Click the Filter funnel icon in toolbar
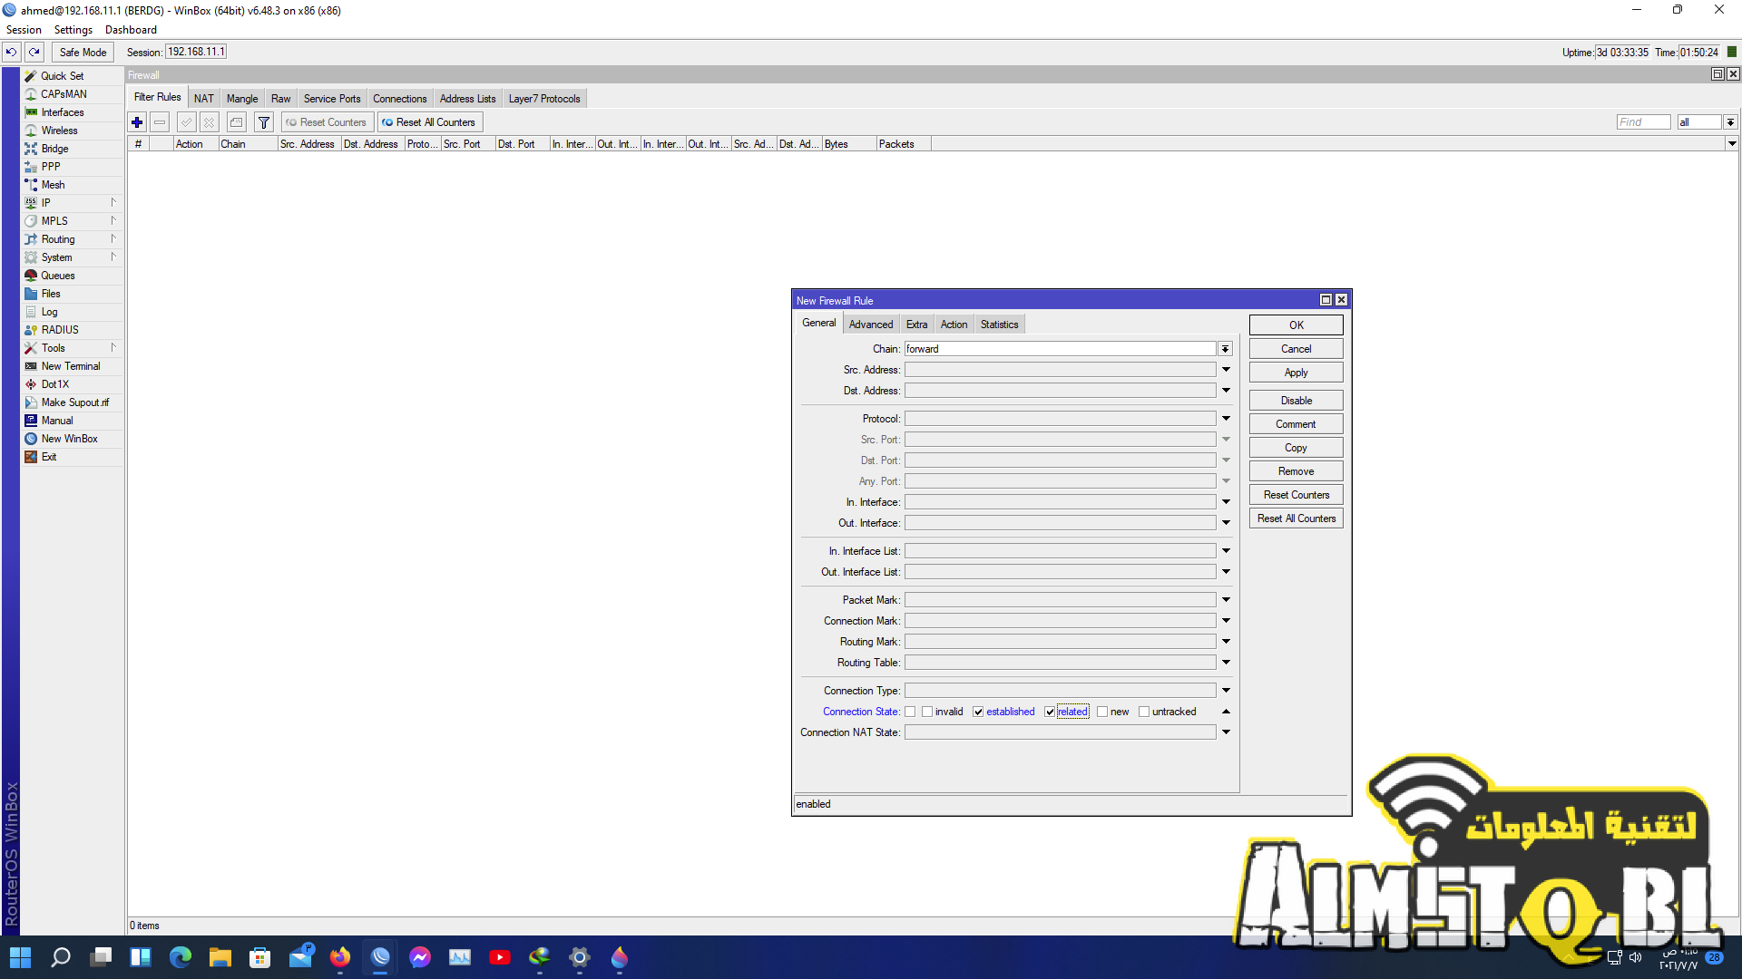 pos(264,122)
